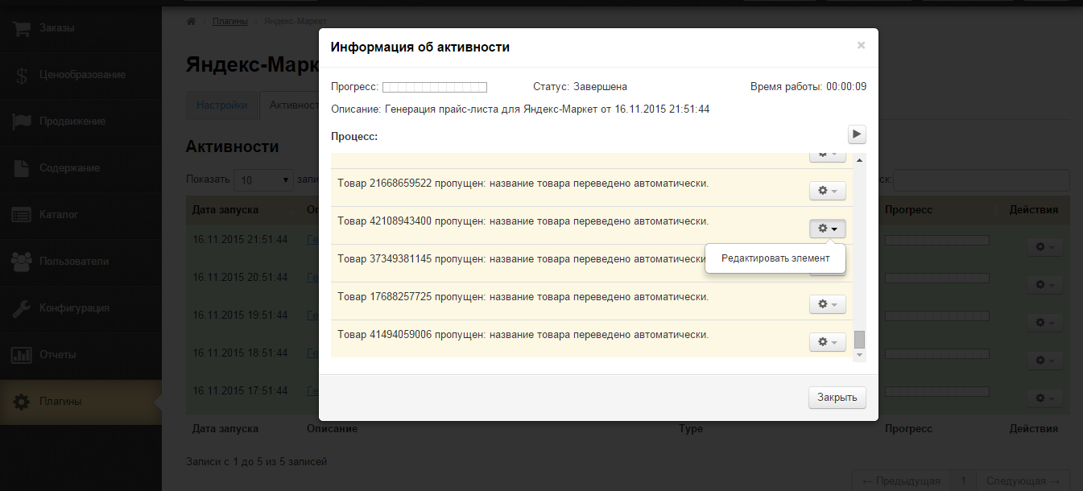Focus the search field above the table
The image size is (1083, 491).
[x=981, y=180]
